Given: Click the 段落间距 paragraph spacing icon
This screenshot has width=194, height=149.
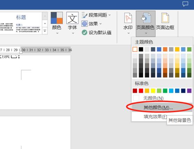Looking at the screenshot, I should click(84, 15).
